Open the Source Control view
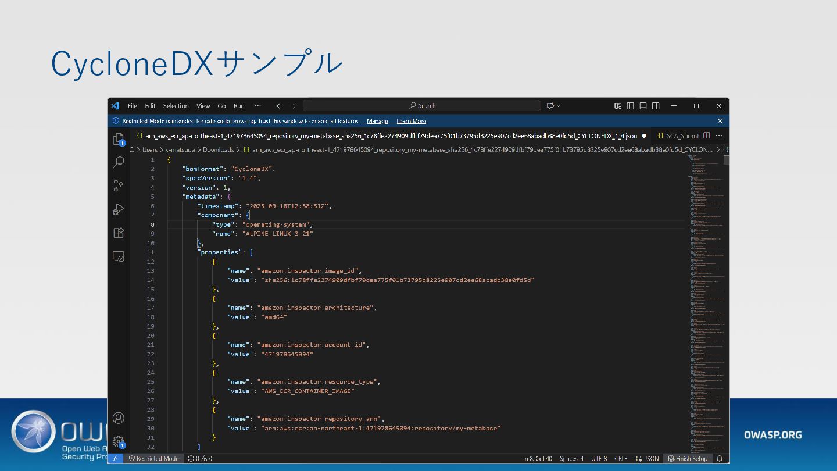 coord(119,185)
